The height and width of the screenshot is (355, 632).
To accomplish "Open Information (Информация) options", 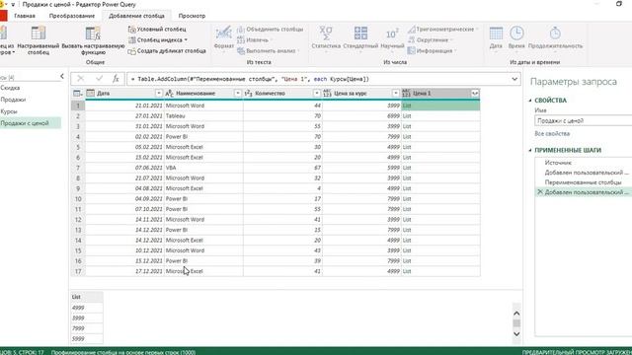I will (432, 51).
